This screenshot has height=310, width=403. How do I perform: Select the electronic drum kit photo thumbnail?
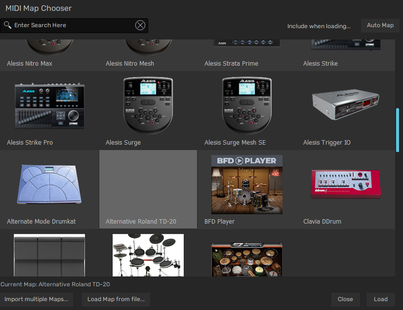148,255
